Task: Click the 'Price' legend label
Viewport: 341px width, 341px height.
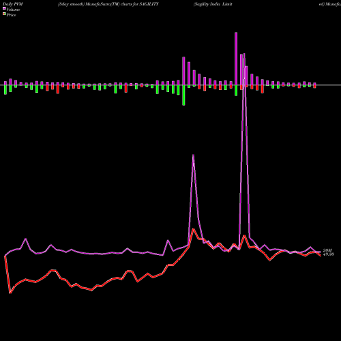Action: [11, 15]
